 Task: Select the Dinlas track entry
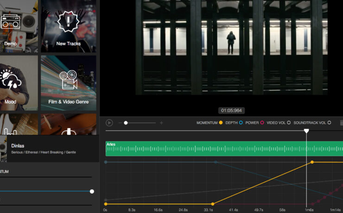pyautogui.click(x=50, y=149)
